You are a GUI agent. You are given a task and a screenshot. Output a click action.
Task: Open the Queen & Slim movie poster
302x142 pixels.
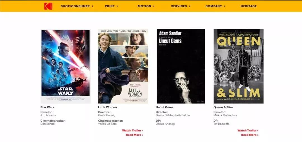click(239, 66)
